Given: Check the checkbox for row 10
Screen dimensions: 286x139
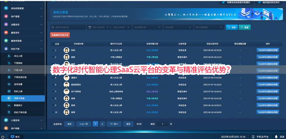Looking at the screenshot, I should [53, 112].
